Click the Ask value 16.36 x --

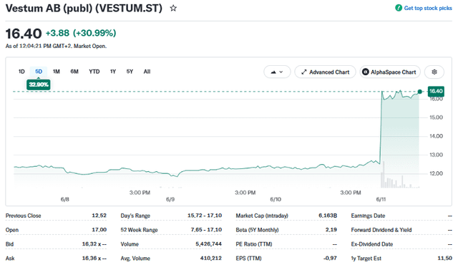[94, 259]
